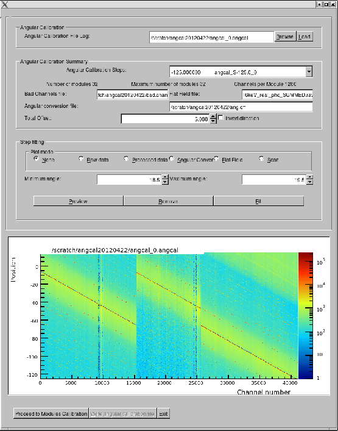
Task: Maximize the window
Action: click(326, 4)
